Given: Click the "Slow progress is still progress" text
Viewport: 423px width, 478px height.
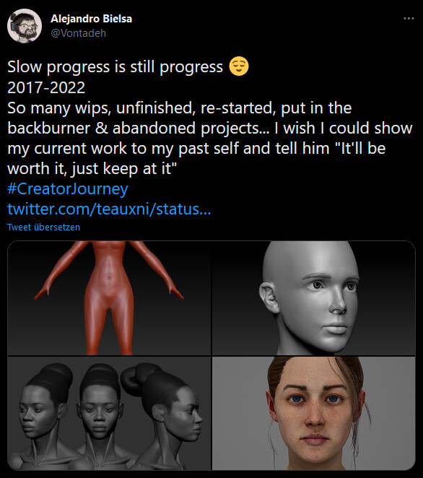Looking at the screenshot, I should click(115, 66).
